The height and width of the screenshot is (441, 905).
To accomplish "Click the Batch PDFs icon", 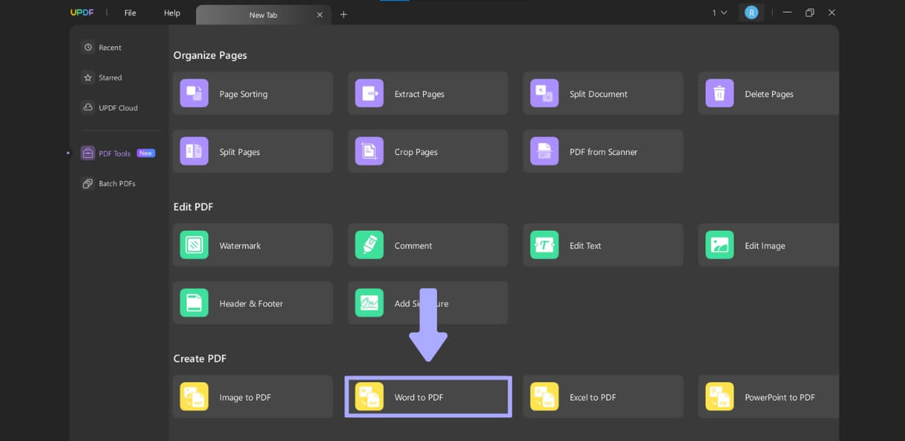I will click(88, 183).
